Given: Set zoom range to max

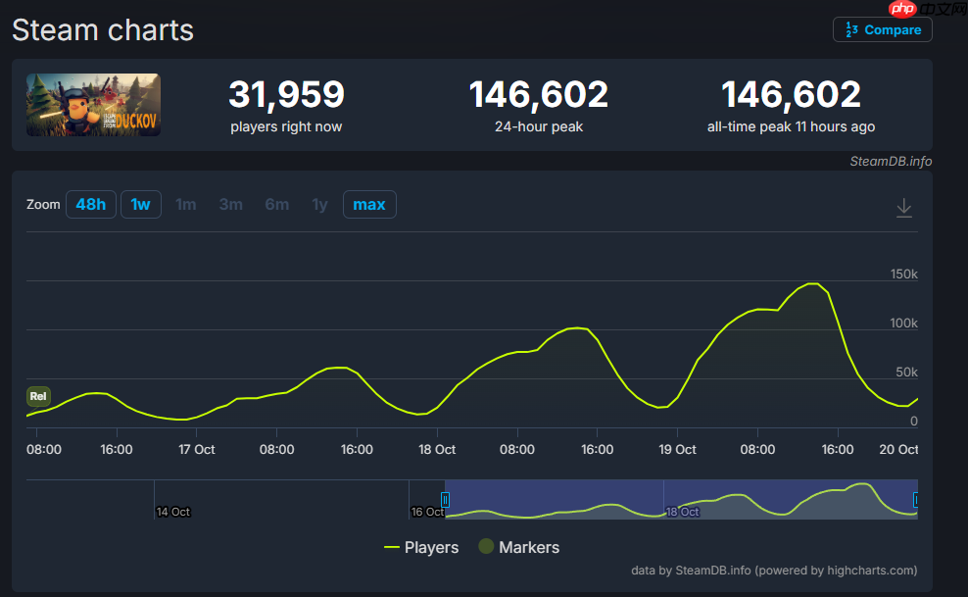Looking at the screenshot, I should tap(369, 205).
